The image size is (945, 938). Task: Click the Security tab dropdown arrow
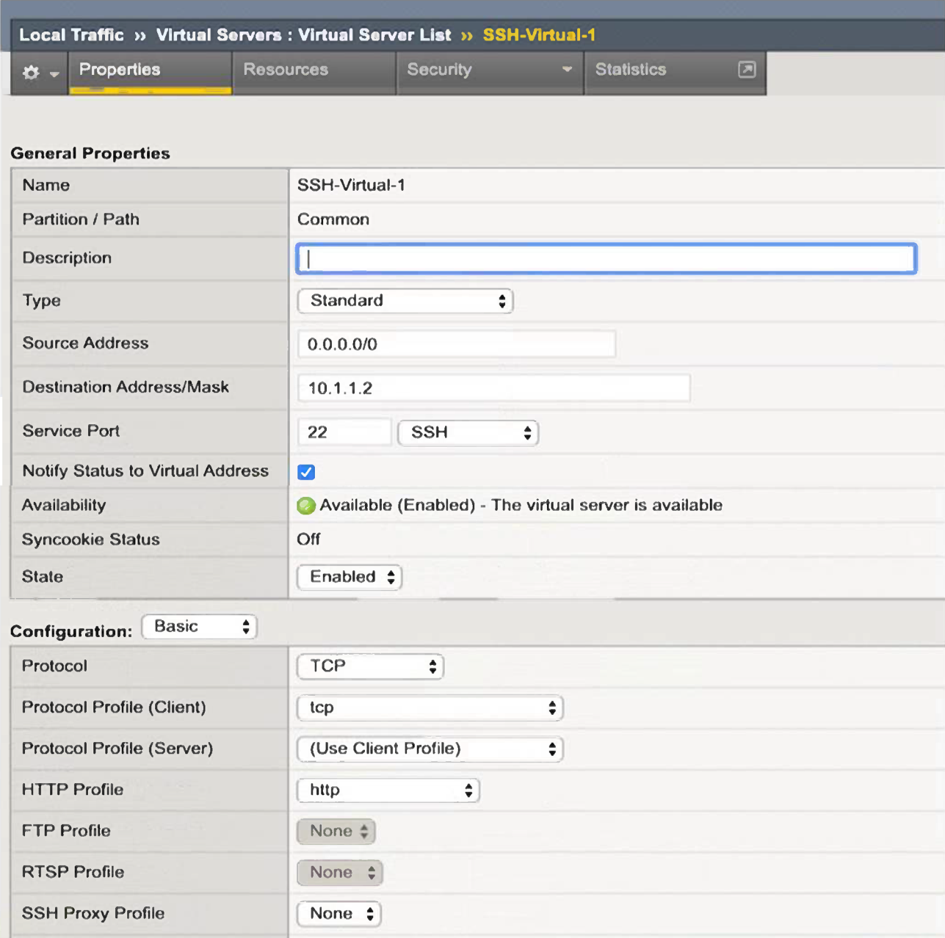pos(567,70)
